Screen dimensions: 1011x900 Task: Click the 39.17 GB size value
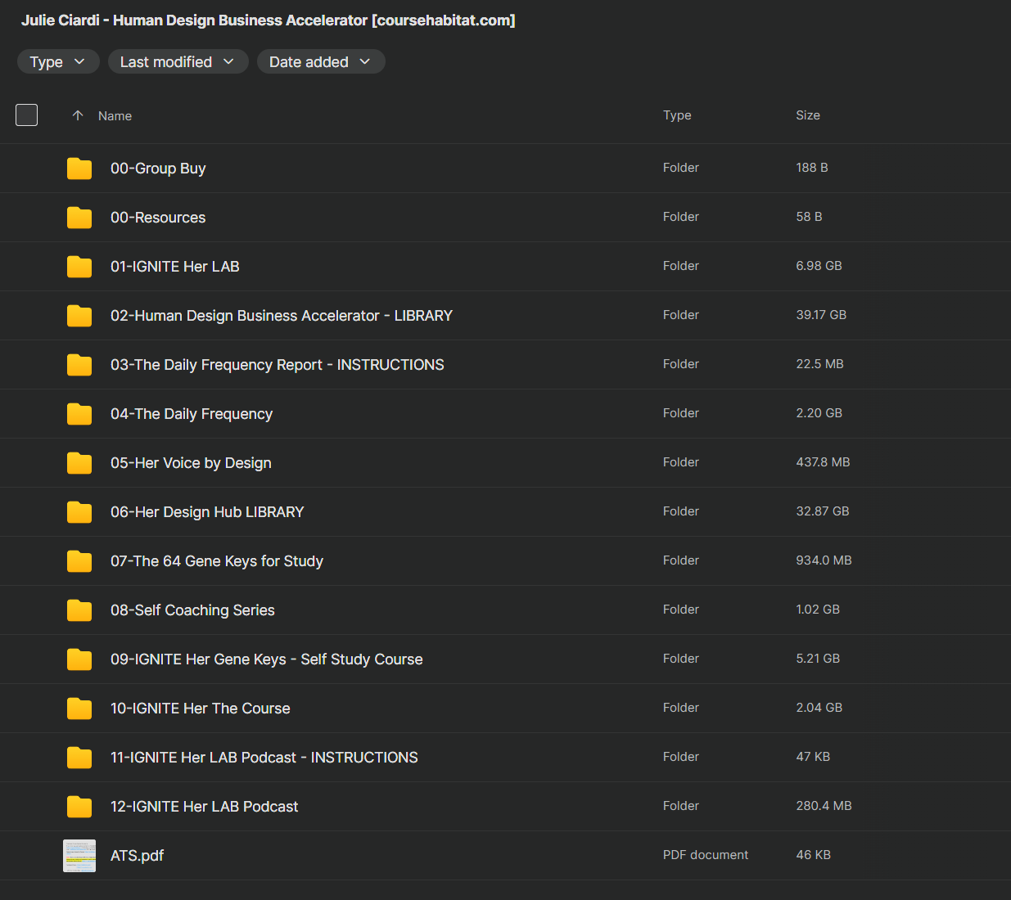click(x=821, y=315)
